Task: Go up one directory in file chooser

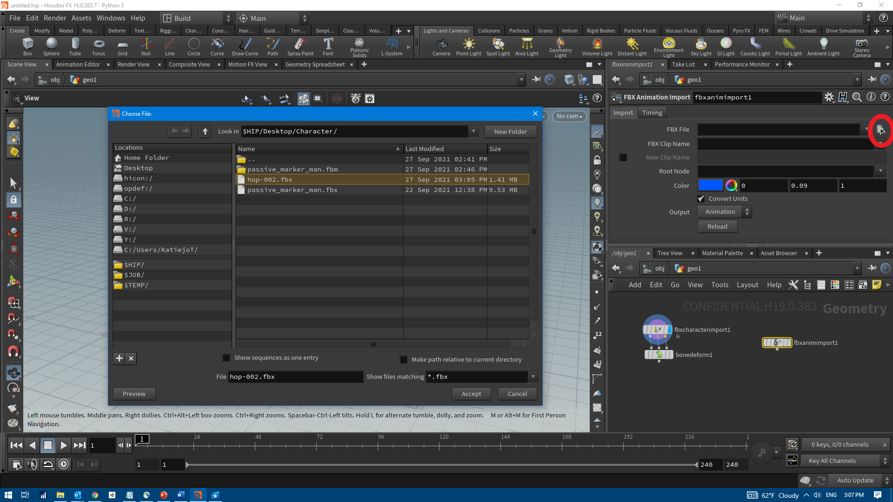Action: click(x=205, y=132)
